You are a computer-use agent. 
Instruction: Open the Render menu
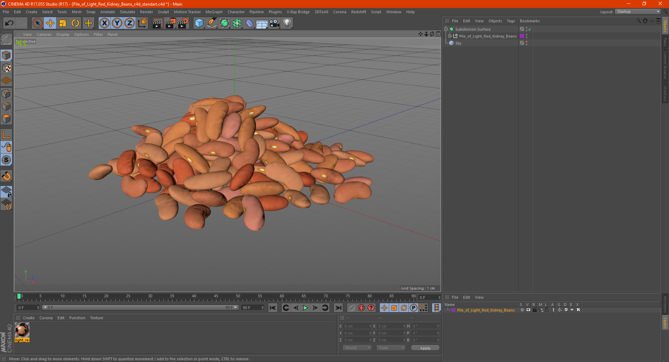(146, 12)
